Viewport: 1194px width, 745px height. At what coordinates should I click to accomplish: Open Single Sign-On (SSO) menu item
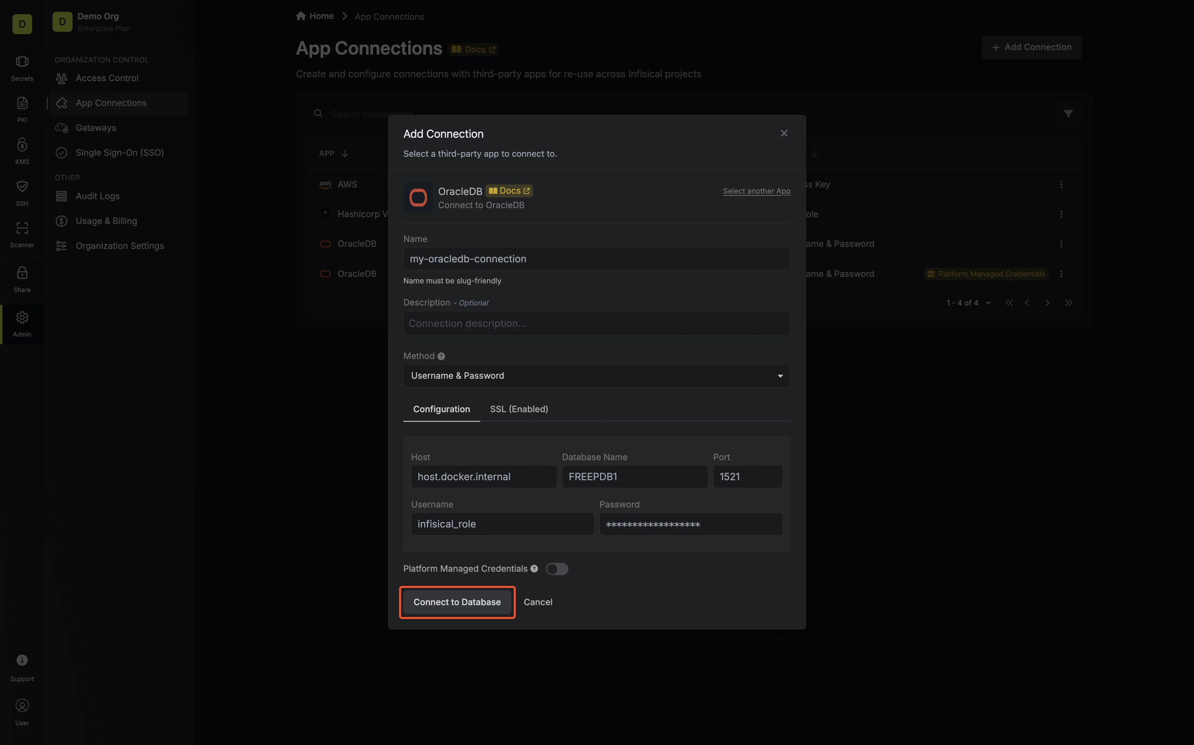(x=119, y=153)
